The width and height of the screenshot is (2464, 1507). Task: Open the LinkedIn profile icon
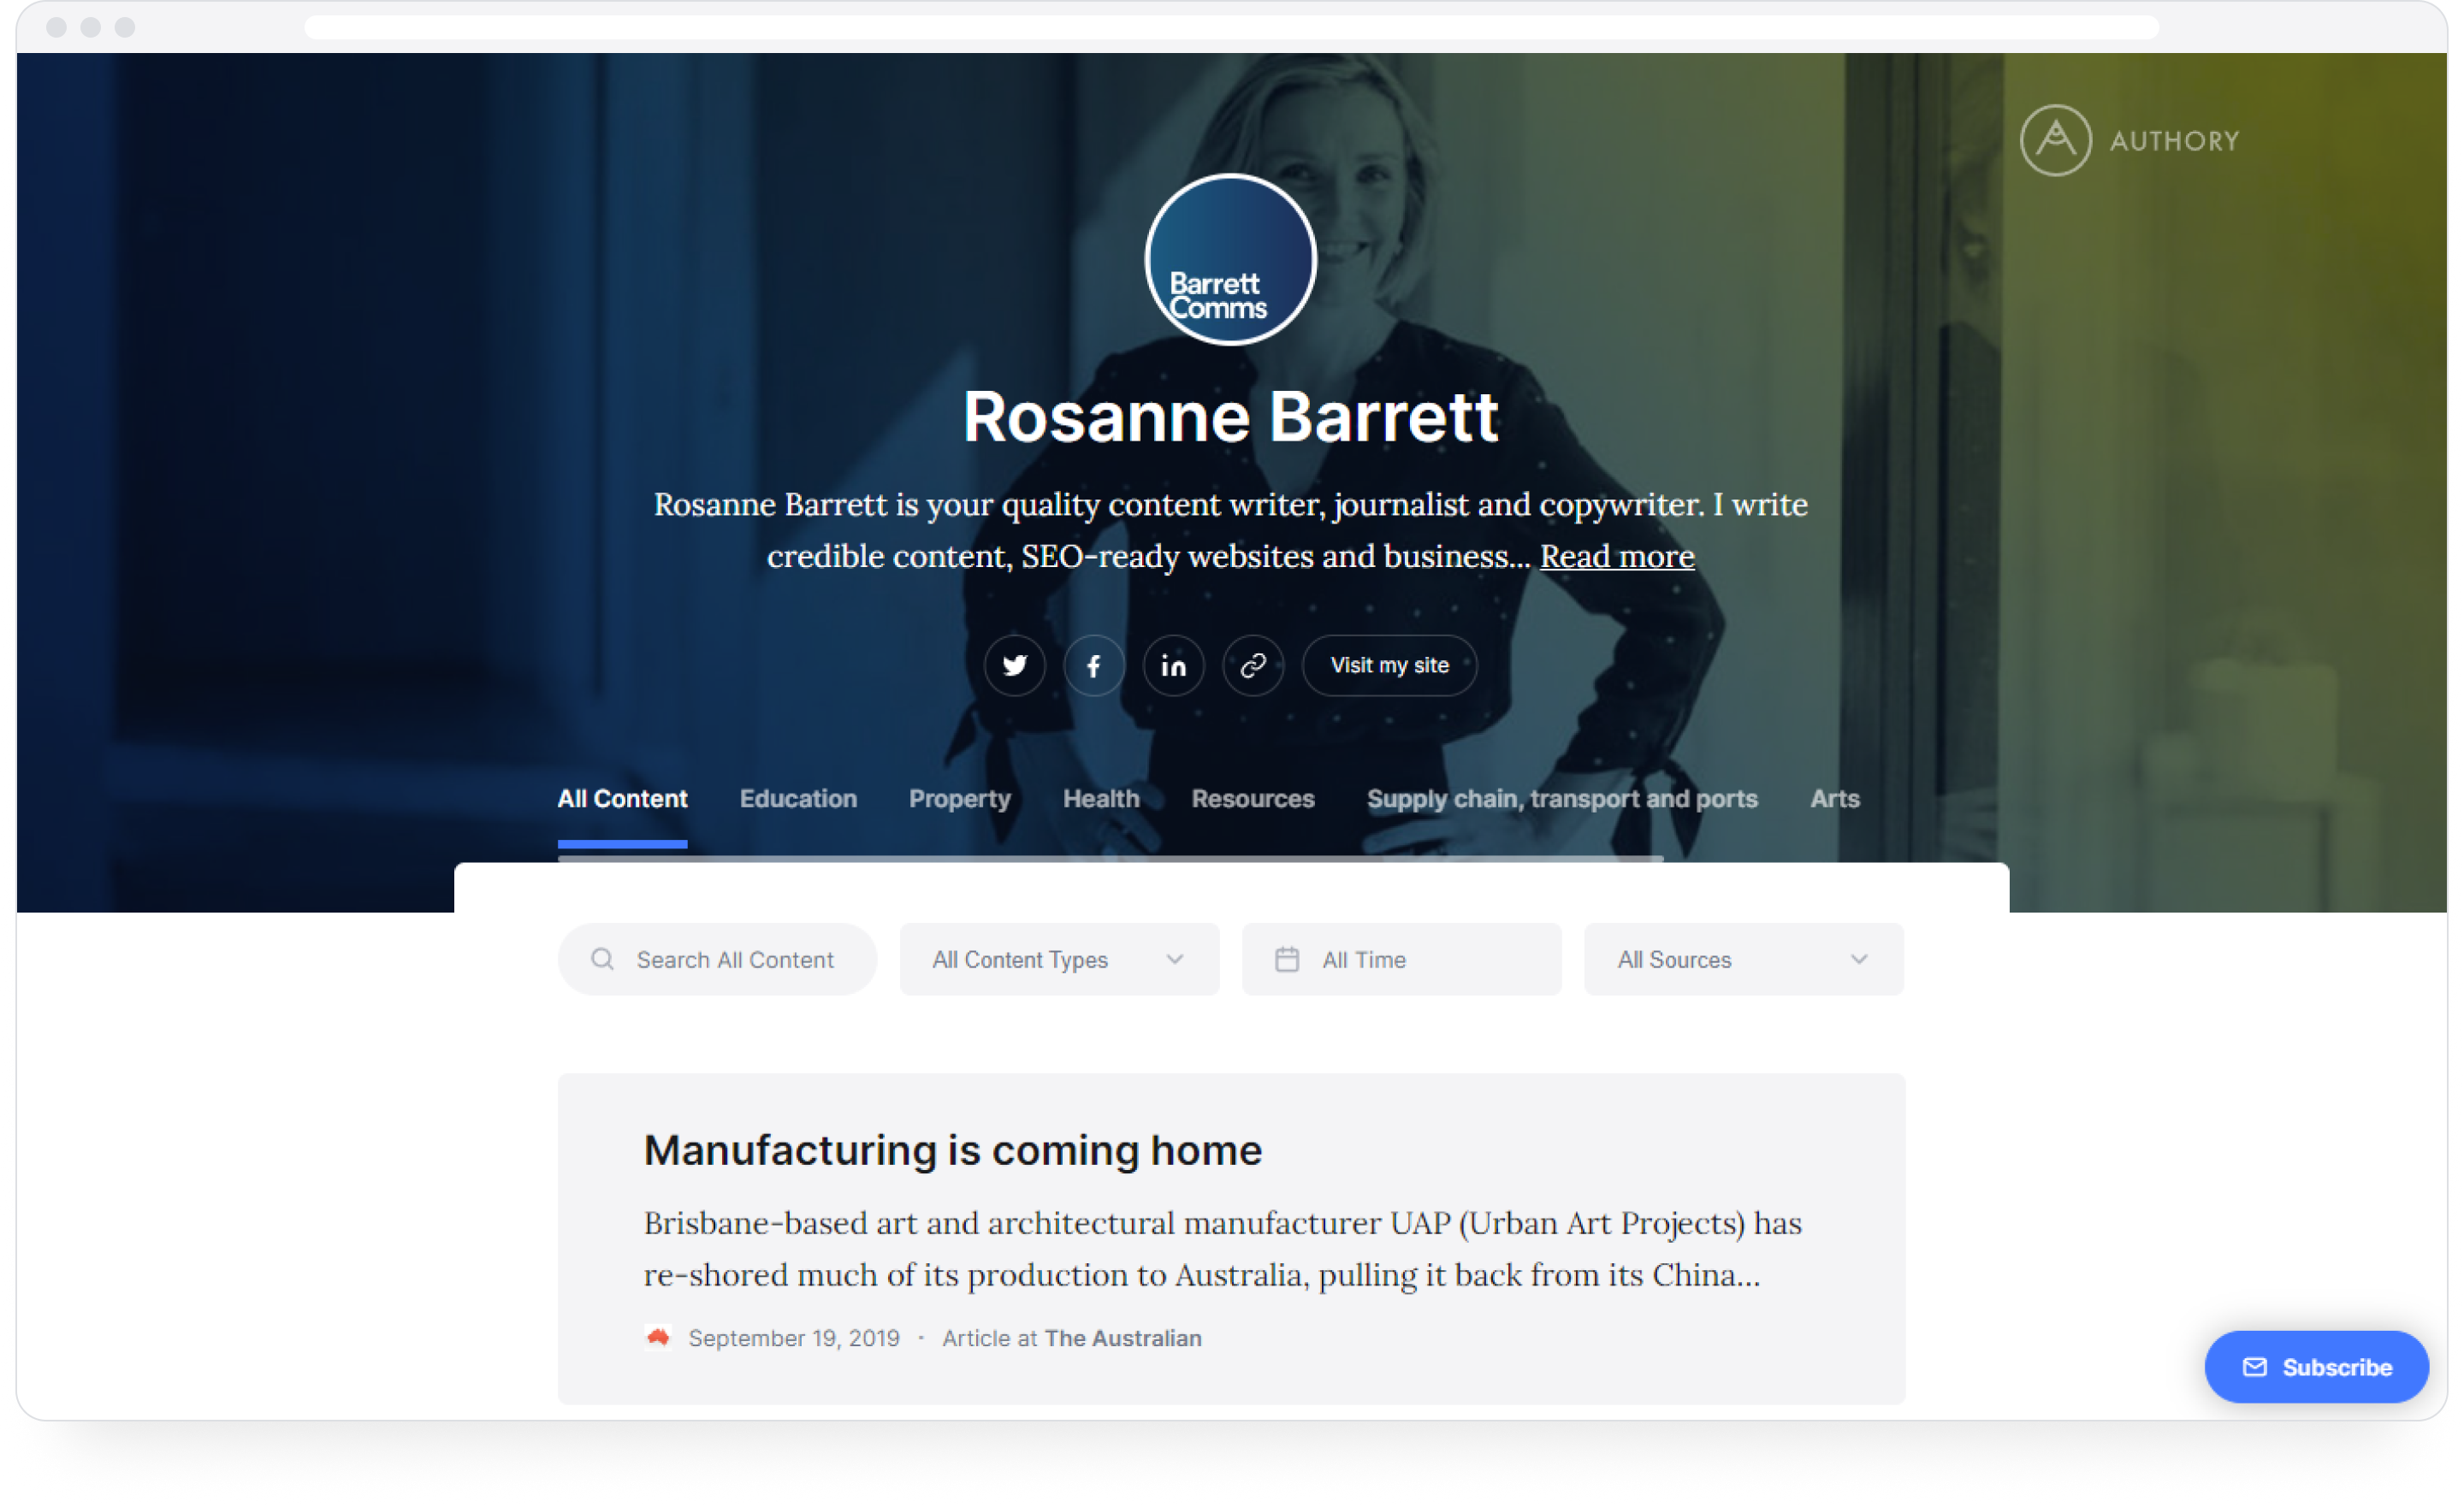[1173, 665]
